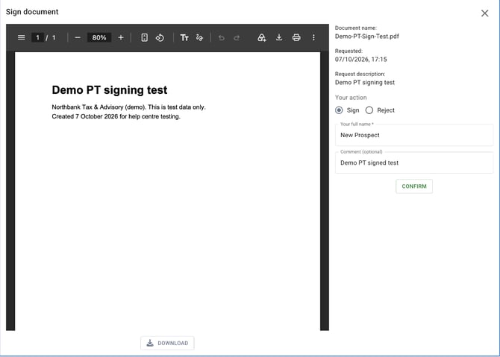The image size is (500, 357).
Task: Select the draw annotation tool
Action: coord(199,37)
